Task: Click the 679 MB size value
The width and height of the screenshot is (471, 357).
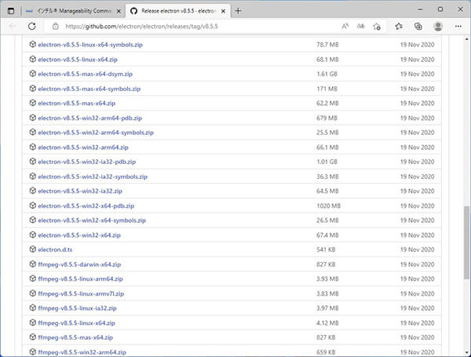Action: 327,118
